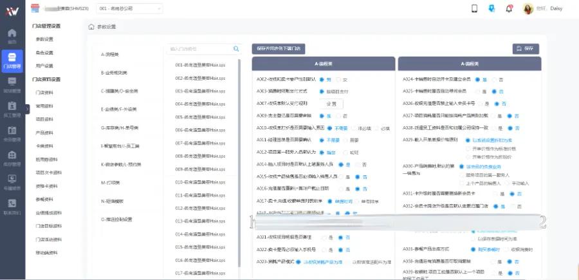Viewport: 579px width, 280px height.
Task: Open 项目资料 in the left submenu
Action: [x=44, y=119]
